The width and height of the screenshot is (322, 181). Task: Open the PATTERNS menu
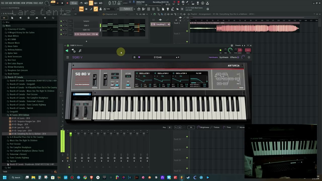click(17, 3)
